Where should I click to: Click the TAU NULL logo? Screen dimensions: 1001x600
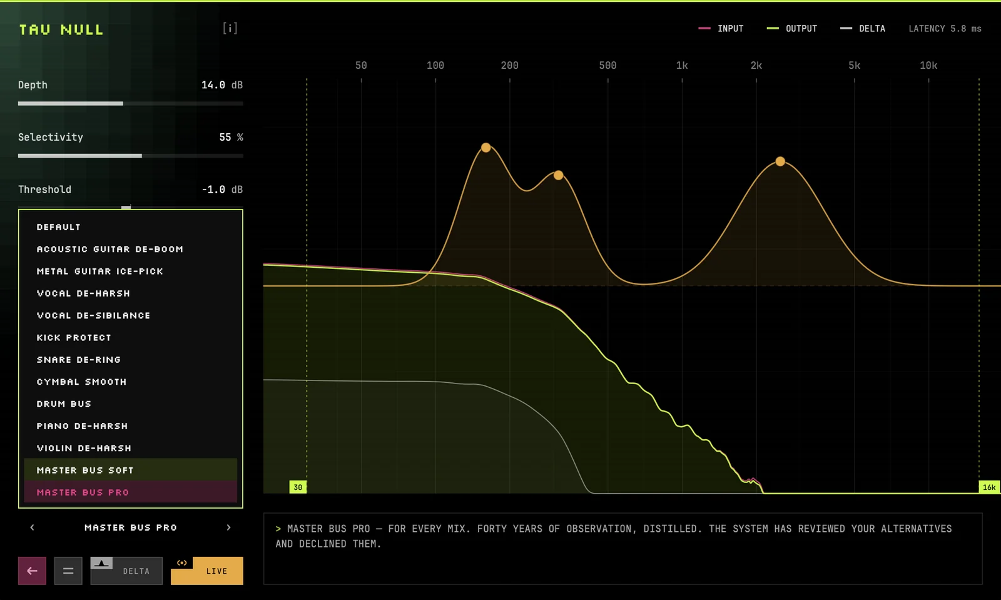click(x=61, y=29)
